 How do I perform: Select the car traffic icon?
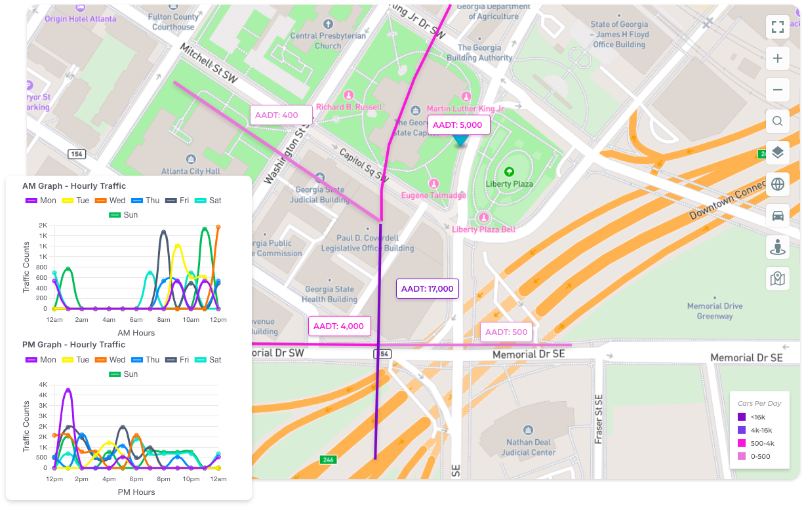(778, 216)
